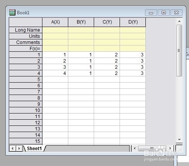Select row header 1
The image size is (189, 166).
(26, 55)
